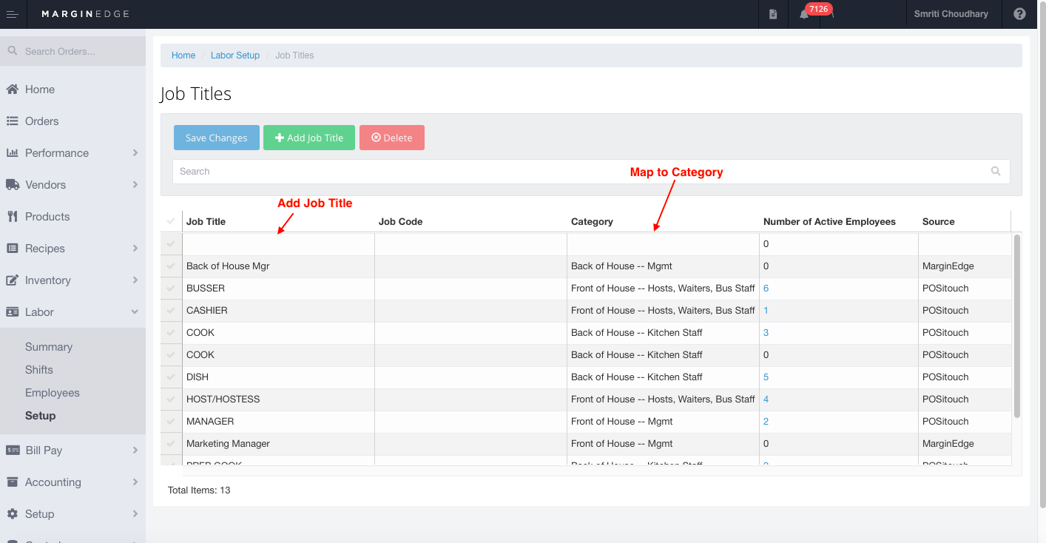The image size is (1046, 543).
Task: Open the Labor Shifts submenu item
Action: [39, 370]
